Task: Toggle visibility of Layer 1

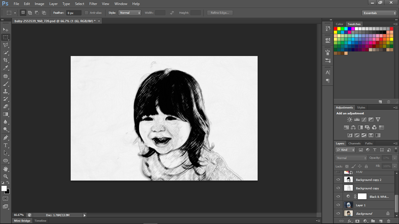Action: click(338, 205)
